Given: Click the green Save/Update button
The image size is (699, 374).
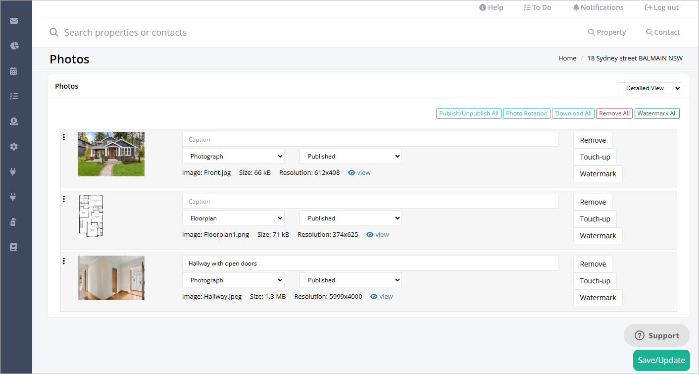Looking at the screenshot, I should pos(661,361).
